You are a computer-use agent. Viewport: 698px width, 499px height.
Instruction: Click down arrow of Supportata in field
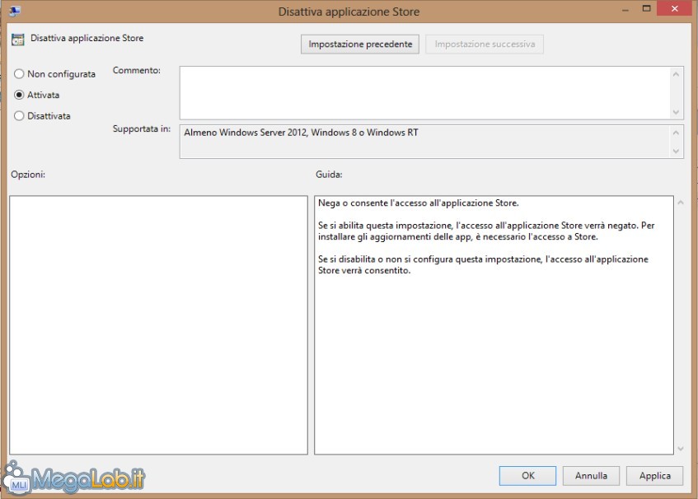tap(677, 151)
